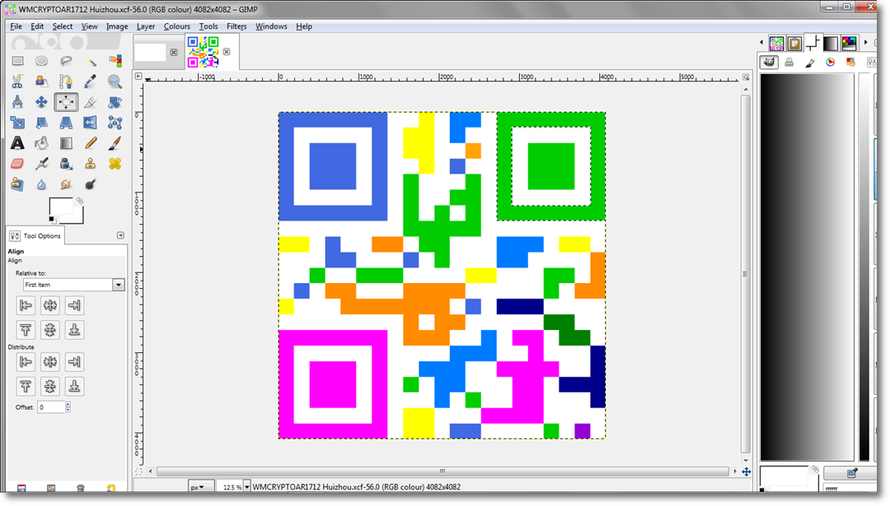890x506 pixels.
Task: Select the Rectangle Select tool
Action: click(x=17, y=61)
